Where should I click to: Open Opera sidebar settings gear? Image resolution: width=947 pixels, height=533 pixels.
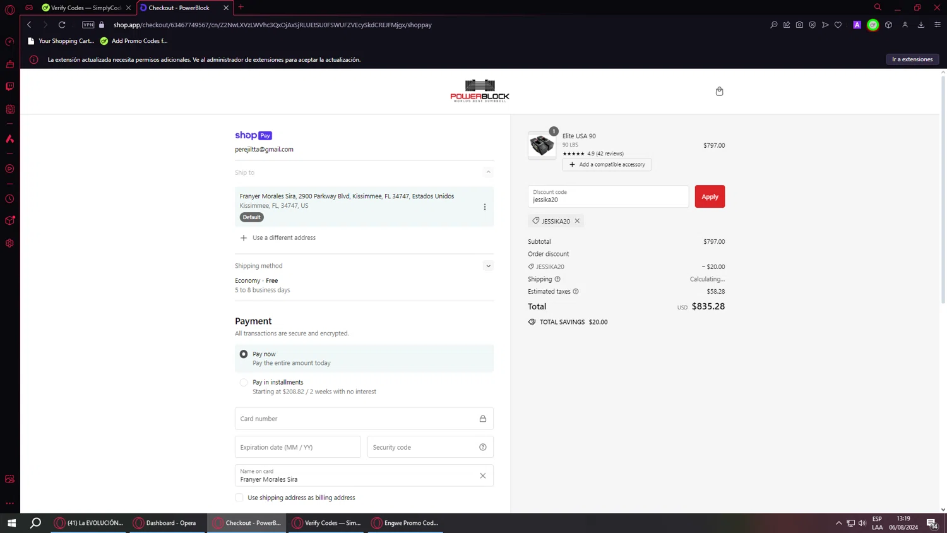9,243
